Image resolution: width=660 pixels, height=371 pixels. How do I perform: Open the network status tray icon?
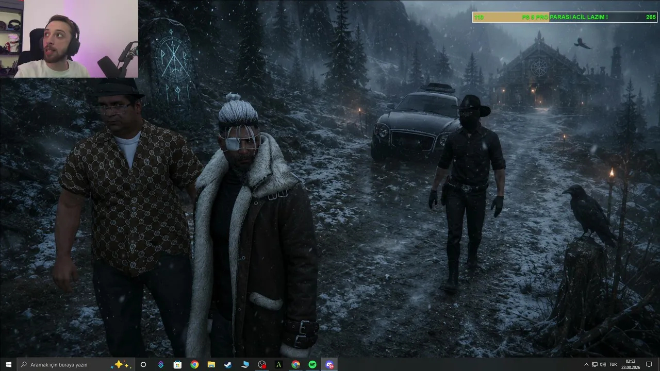595,364
